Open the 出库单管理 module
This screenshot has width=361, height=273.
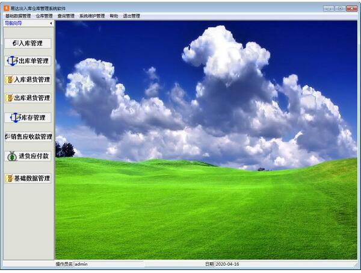pos(28,61)
